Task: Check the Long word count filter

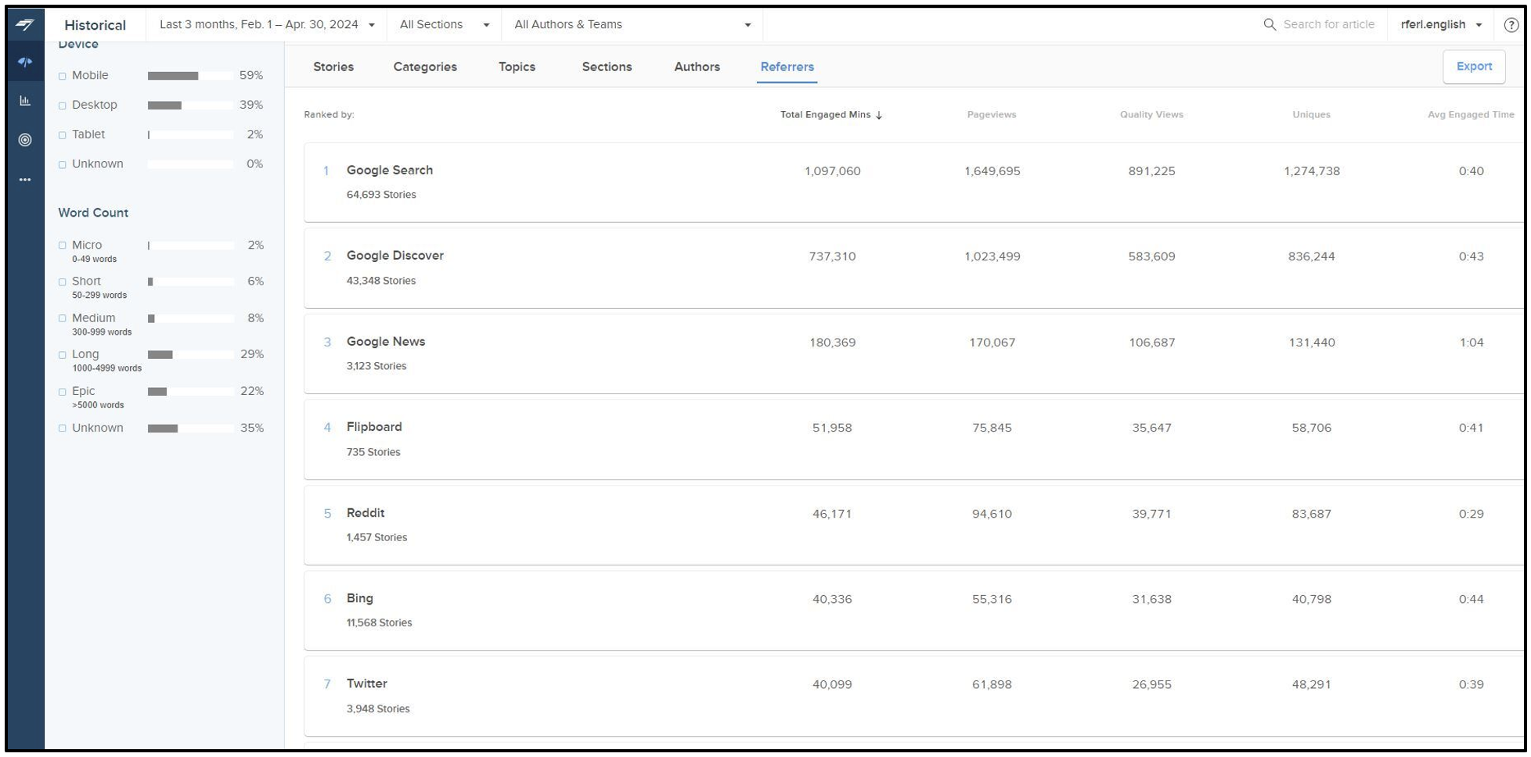Action: [x=63, y=355]
